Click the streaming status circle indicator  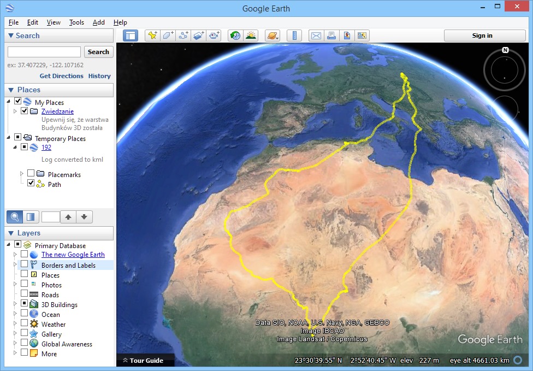tap(518, 360)
